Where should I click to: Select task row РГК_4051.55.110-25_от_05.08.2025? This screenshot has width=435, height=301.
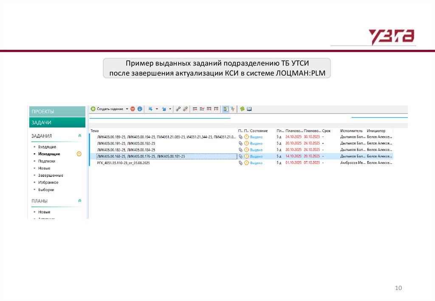click(241, 163)
